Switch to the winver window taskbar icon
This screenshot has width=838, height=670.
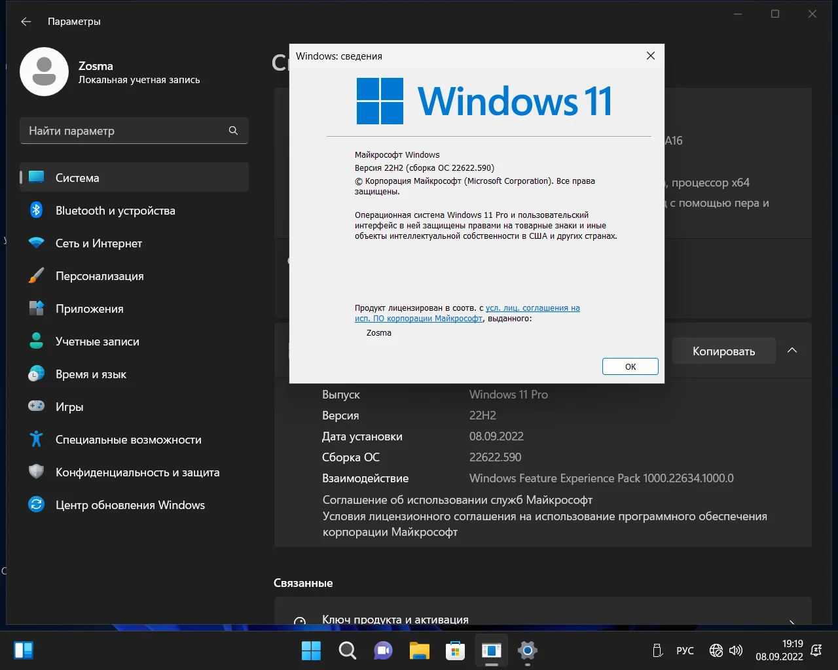pos(491,650)
